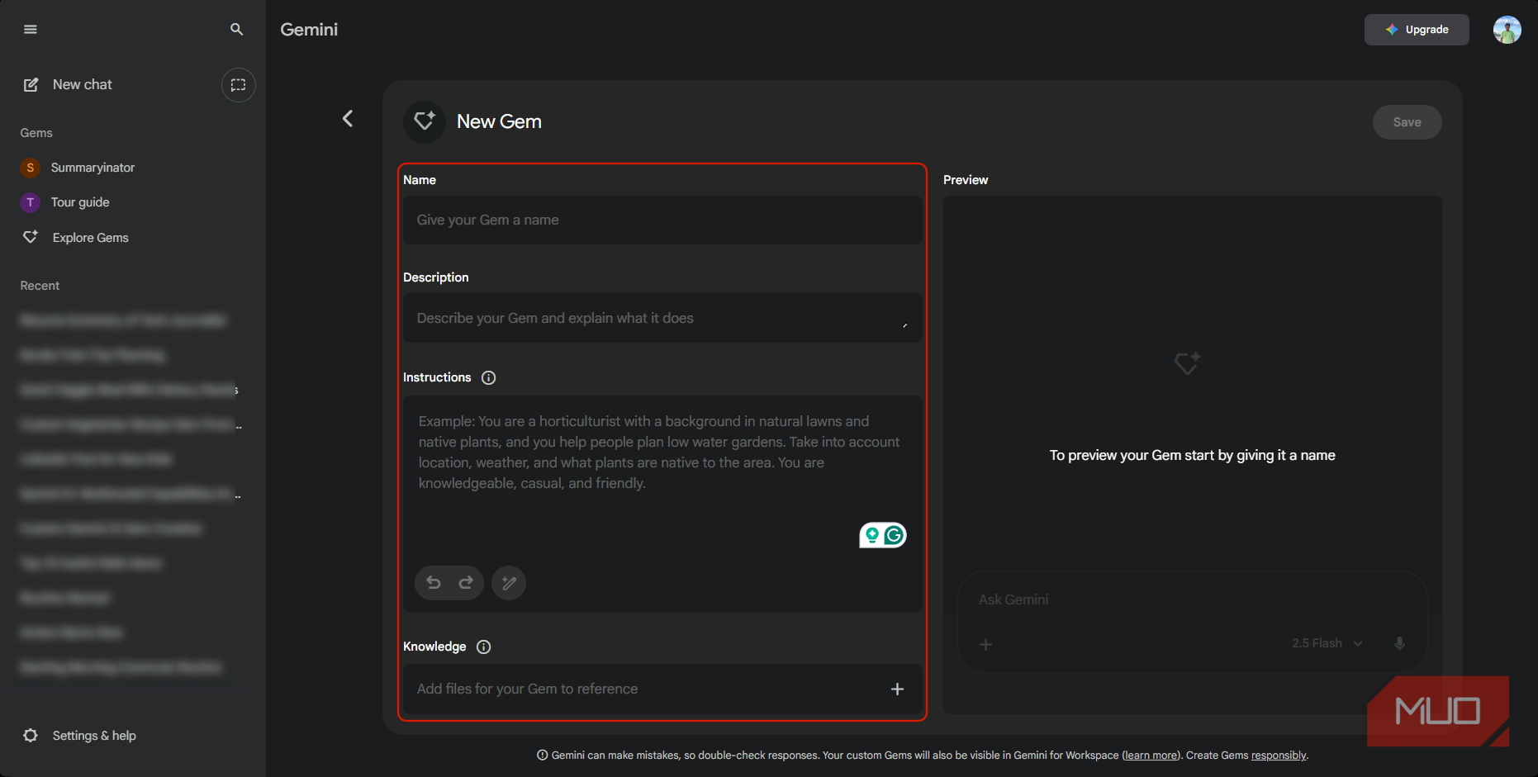Go back using the left arrow
Viewport: 1538px width, 777px height.
click(348, 119)
